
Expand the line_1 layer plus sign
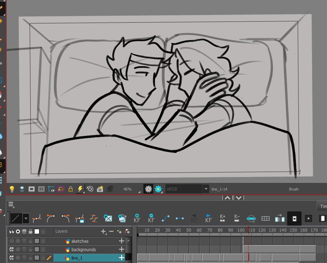point(121,257)
